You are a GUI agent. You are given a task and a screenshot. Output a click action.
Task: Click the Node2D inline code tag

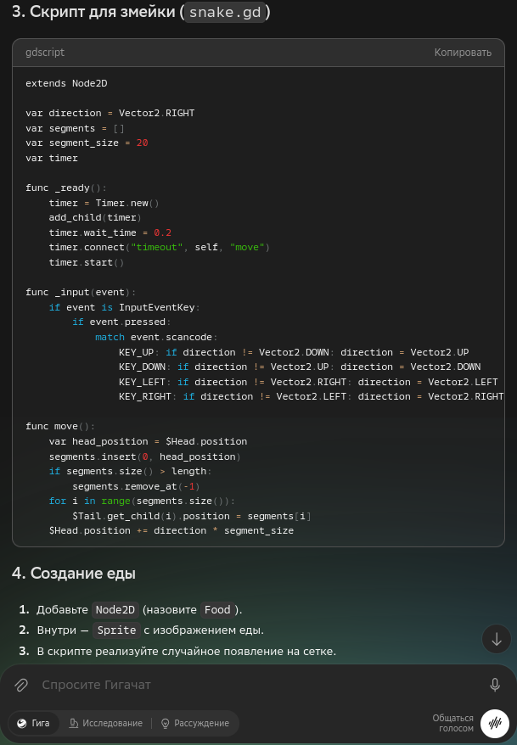115,609
